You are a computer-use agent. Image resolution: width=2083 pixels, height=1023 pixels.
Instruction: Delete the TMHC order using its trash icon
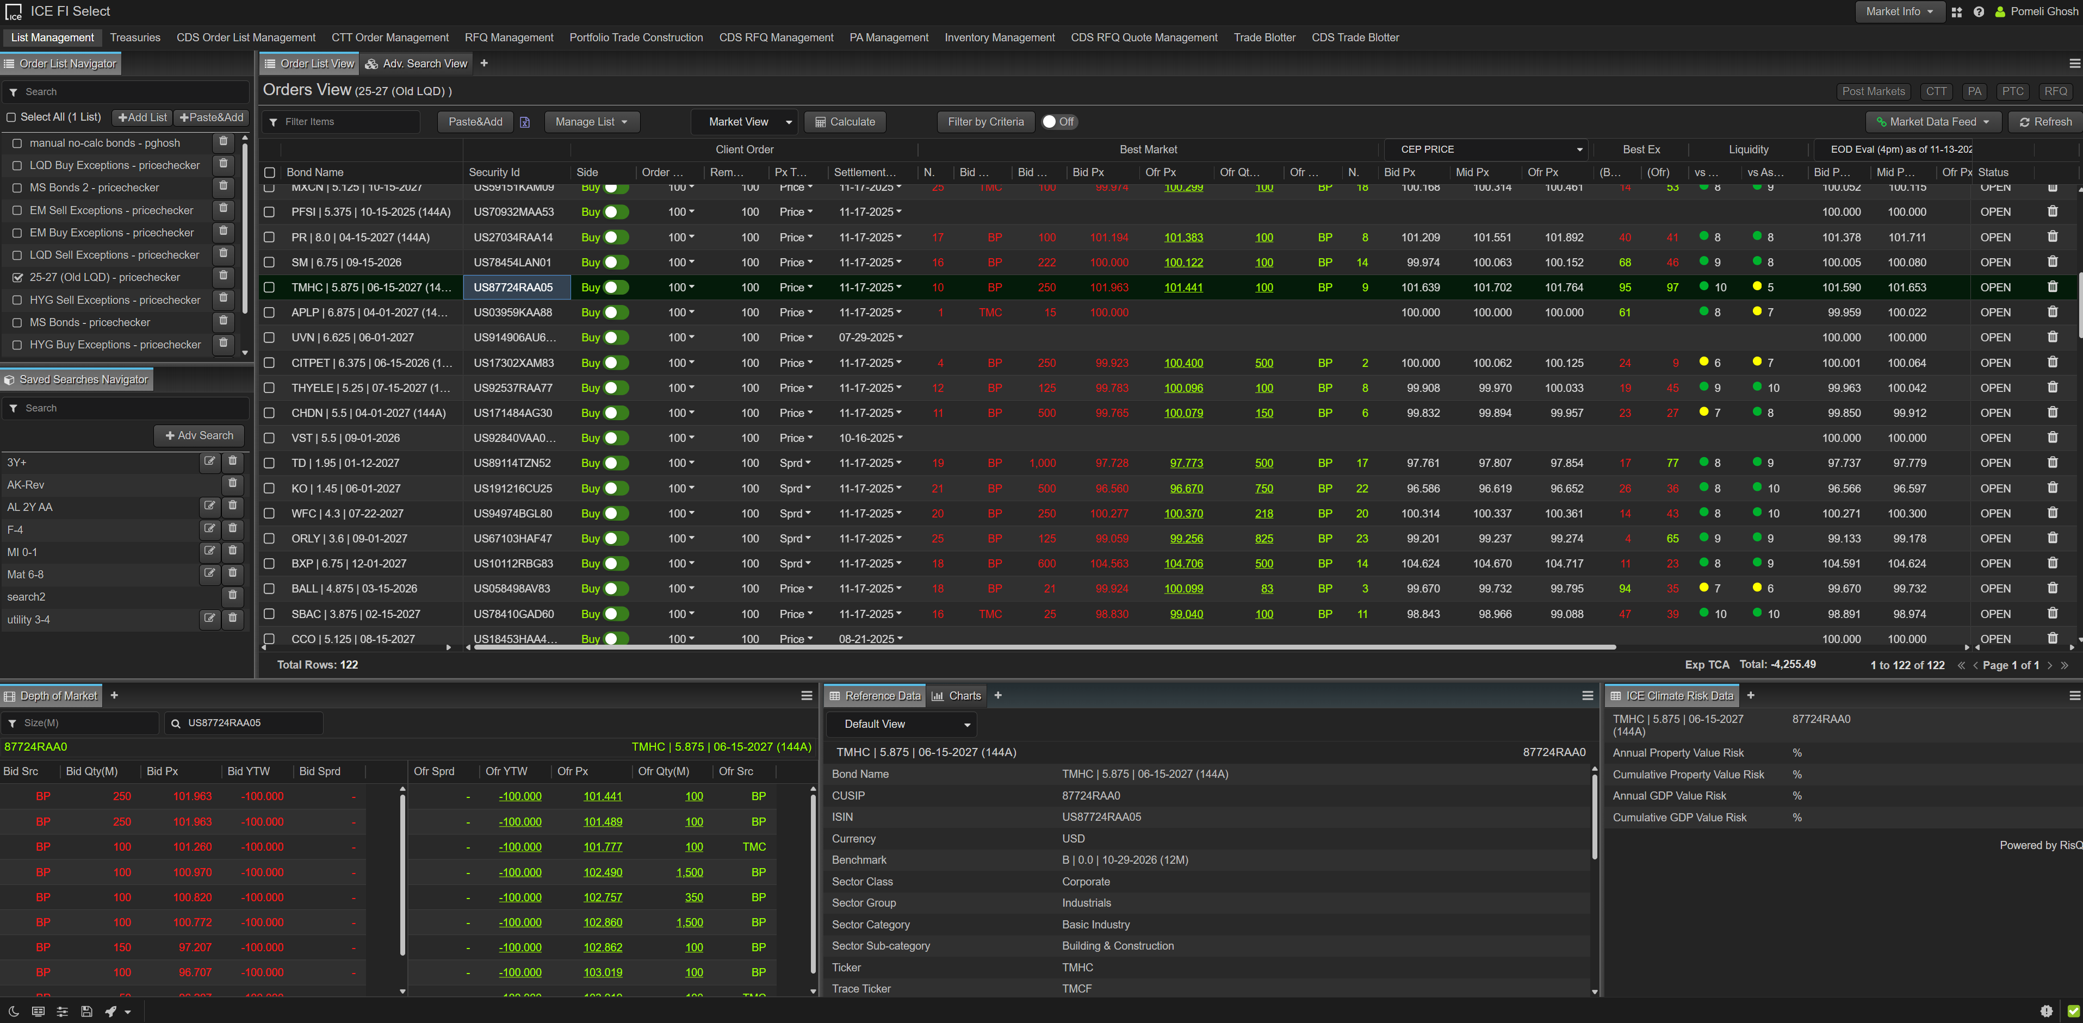[2053, 287]
